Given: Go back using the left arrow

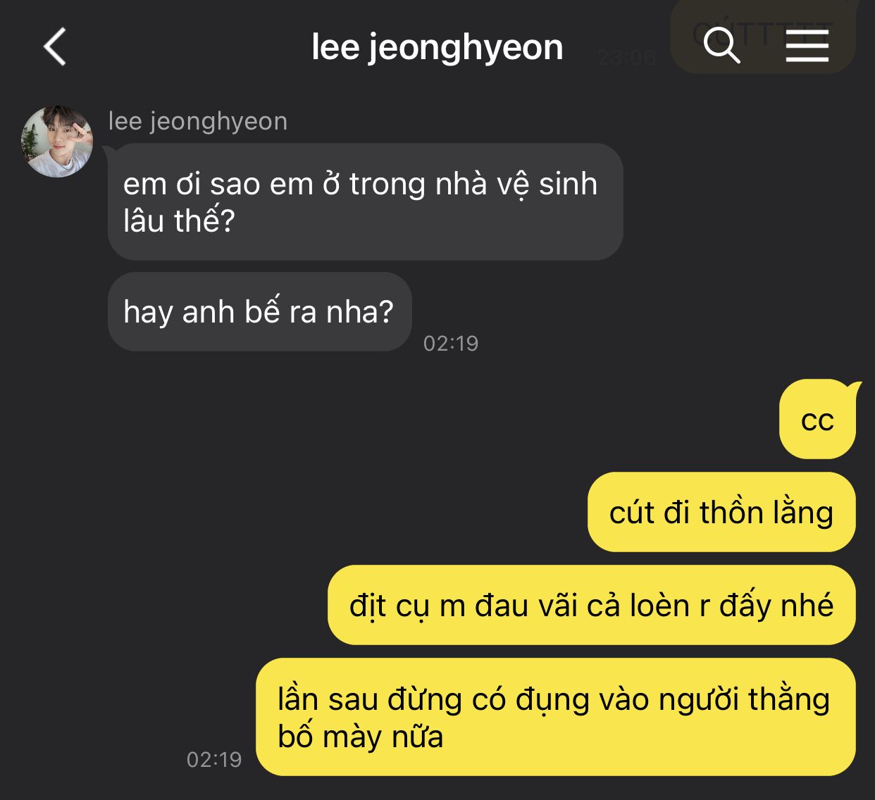Looking at the screenshot, I should click(x=55, y=47).
